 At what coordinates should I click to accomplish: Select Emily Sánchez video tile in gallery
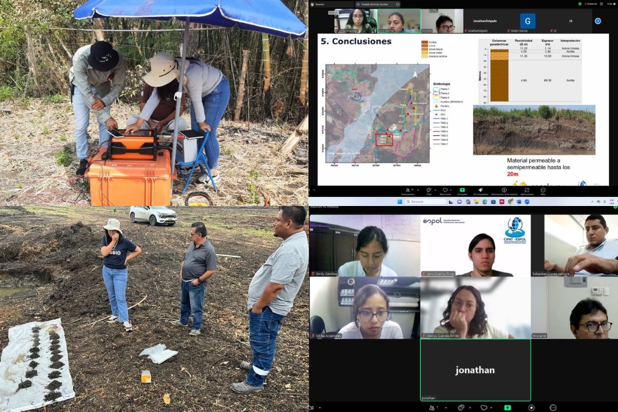pos(365,245)
